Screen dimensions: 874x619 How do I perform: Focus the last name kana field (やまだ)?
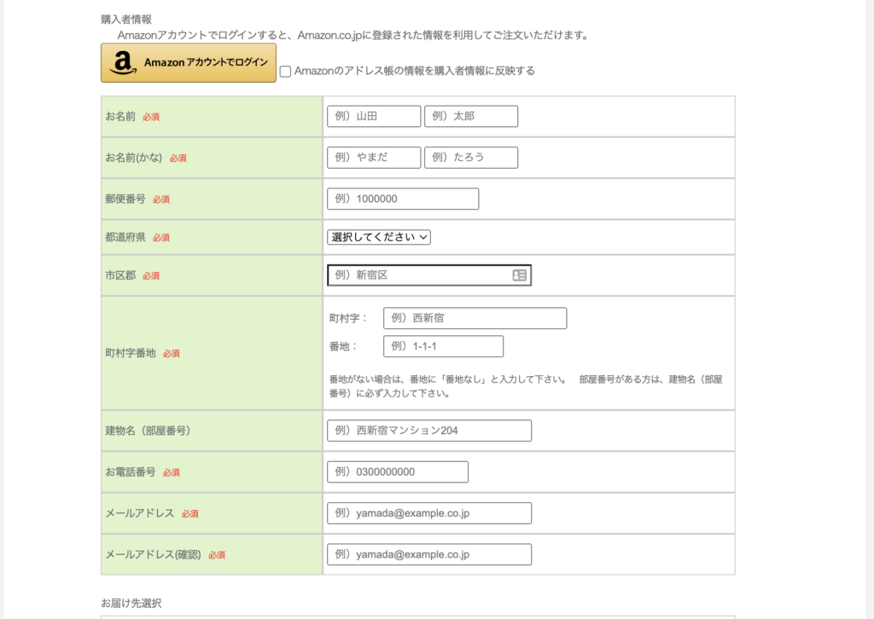(x=374, y=158)
